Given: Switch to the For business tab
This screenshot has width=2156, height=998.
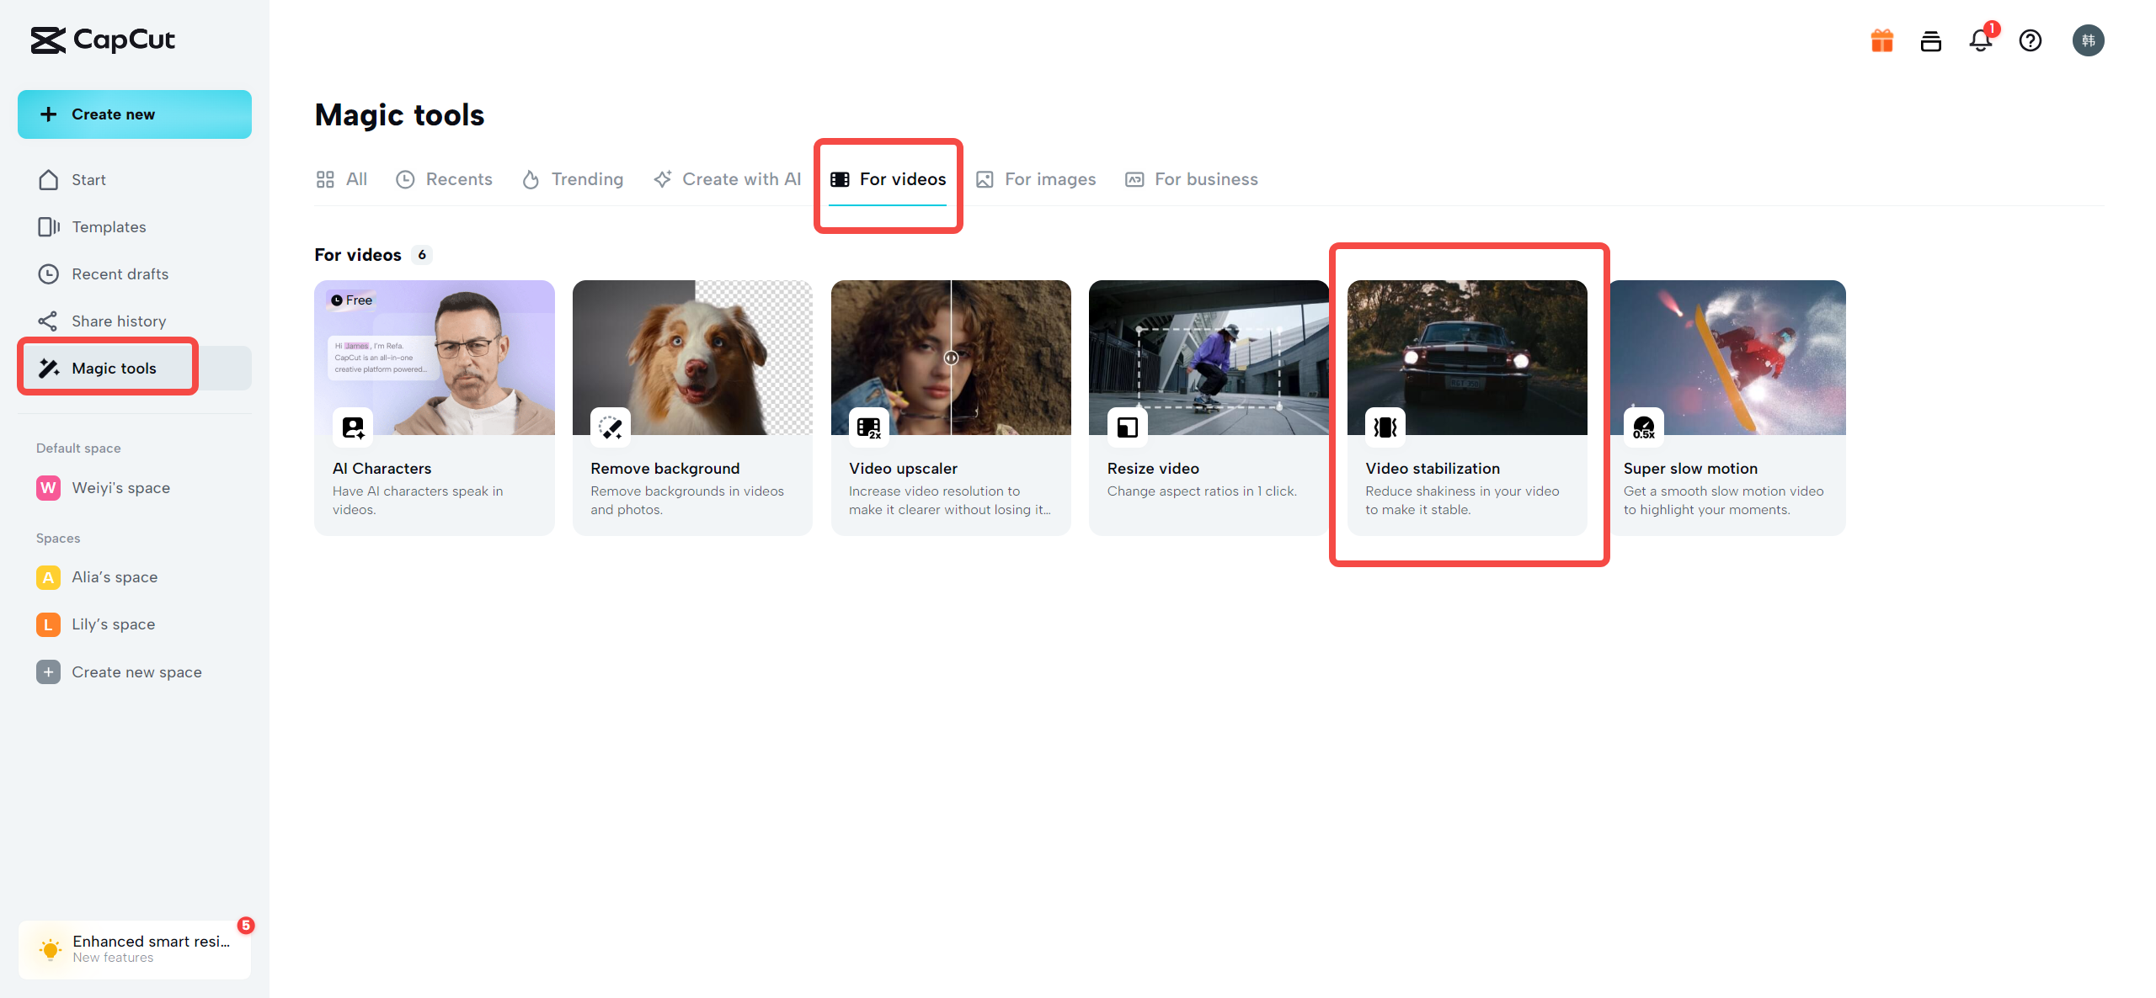Looking at the screenshot, I should coord(1192,179).
